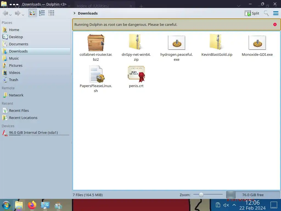281x211 pixels.
Task: Select hydrogen.peaceful.exe file icon
Action: click(x=176, y=43)
